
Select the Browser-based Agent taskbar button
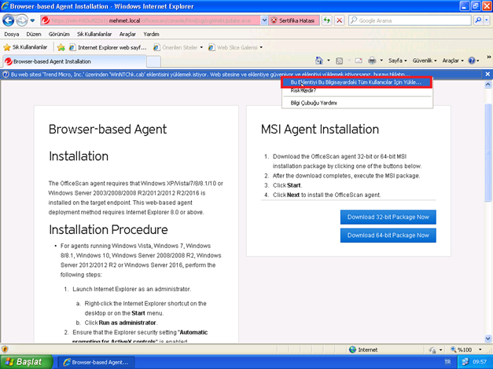coord(97,362)
